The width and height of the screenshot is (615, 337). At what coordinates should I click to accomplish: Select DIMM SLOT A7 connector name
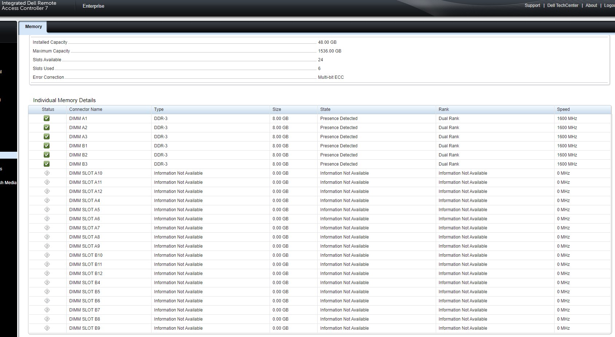click(85, 228)
